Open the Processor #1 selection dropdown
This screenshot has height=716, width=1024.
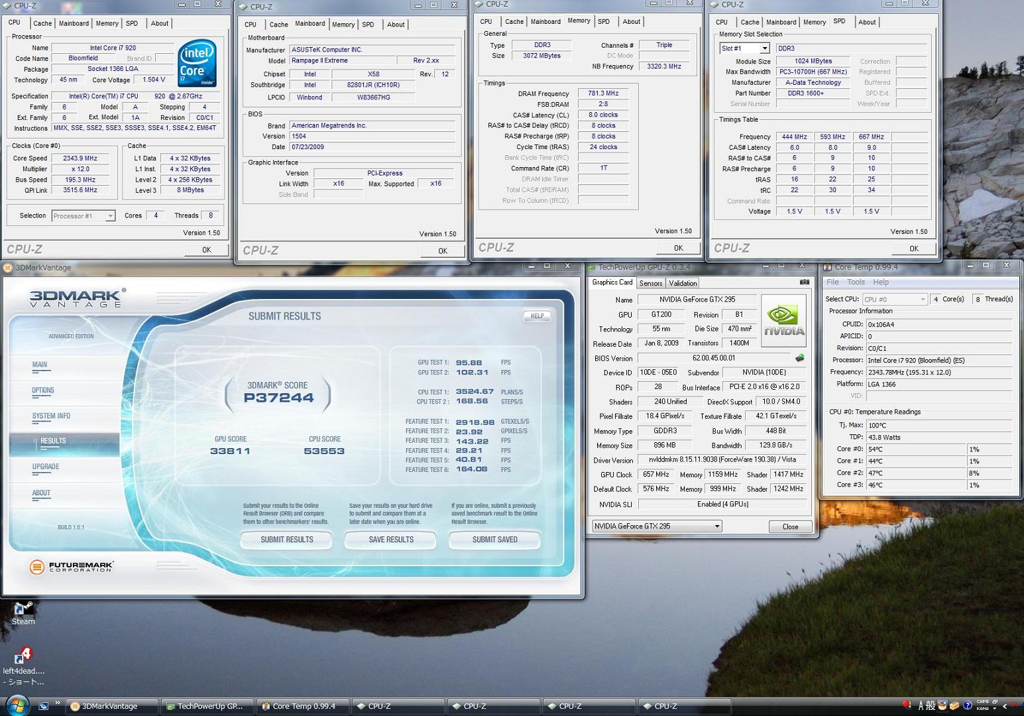tap(84, 216)
